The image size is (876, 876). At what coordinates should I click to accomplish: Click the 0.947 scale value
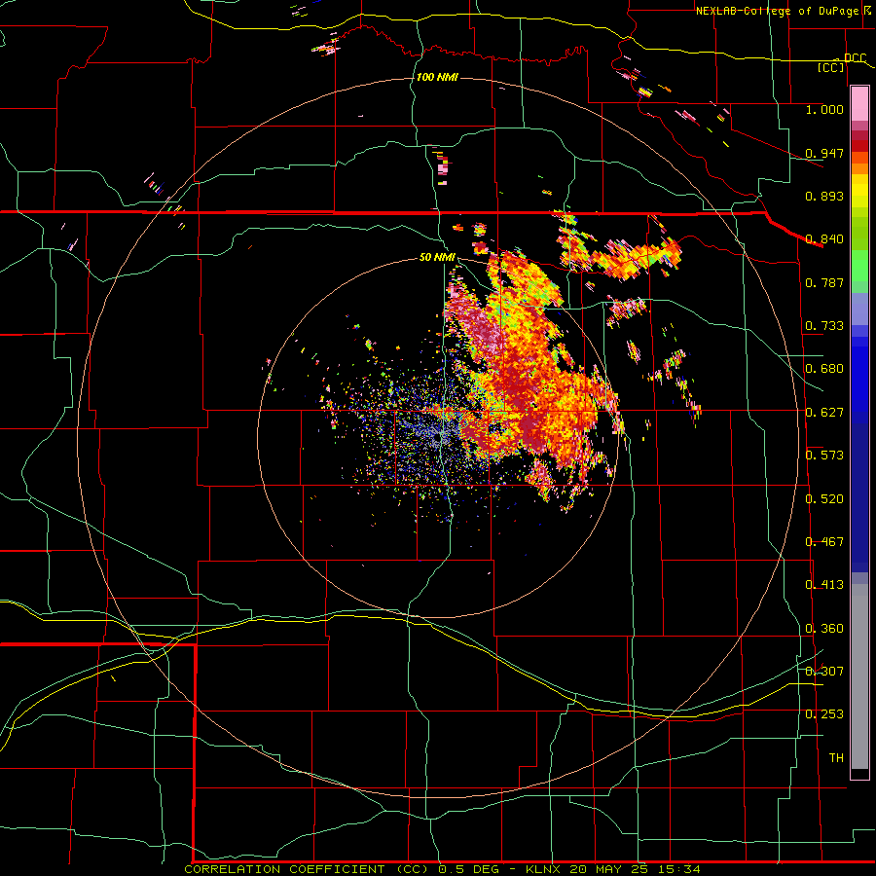pyautogui.click(x=824, y=153)
